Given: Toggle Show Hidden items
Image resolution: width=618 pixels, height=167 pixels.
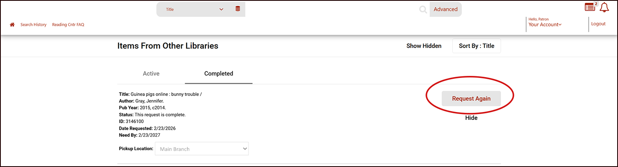Looking at the screenshot, I should [424, 46].
